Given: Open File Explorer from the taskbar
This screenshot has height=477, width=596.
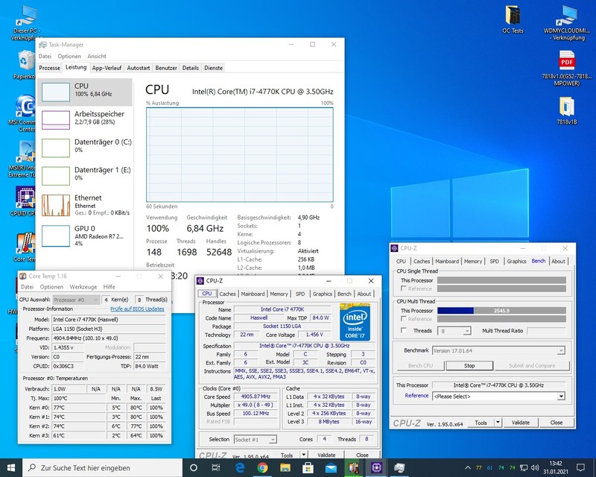Looking at the screenshot, I should coord(285,467).
